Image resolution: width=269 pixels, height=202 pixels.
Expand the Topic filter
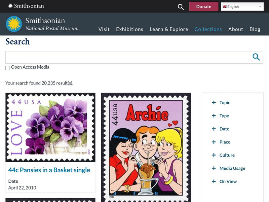tap(225, 103)
